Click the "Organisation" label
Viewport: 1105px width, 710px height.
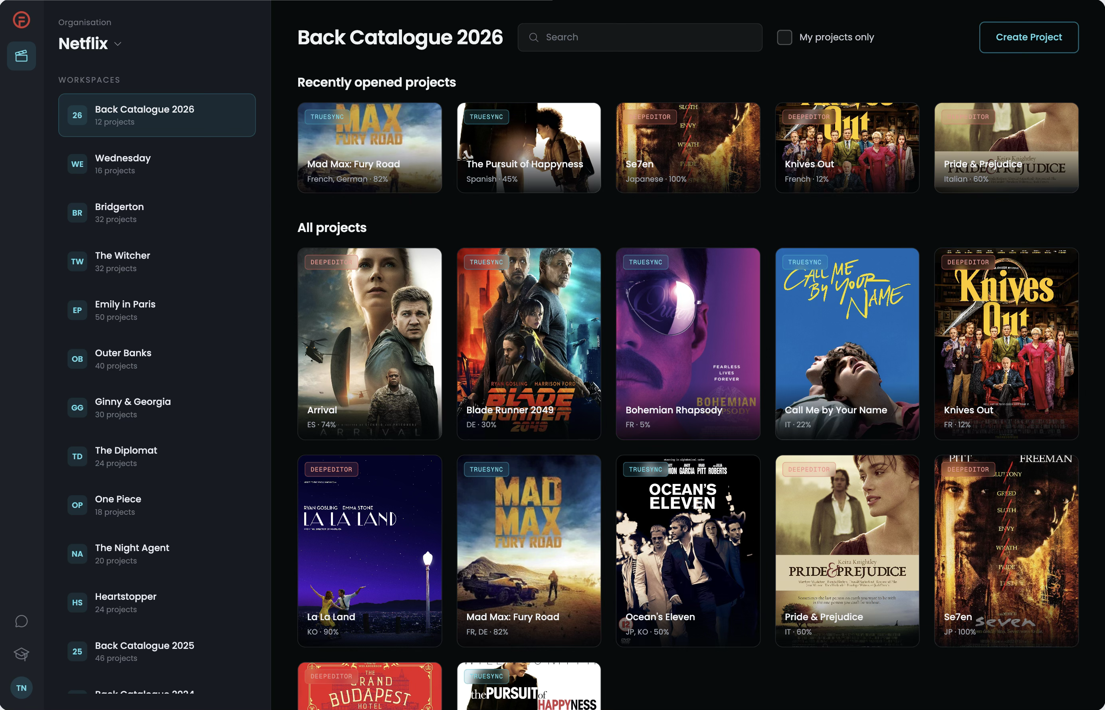click(85, 23)
